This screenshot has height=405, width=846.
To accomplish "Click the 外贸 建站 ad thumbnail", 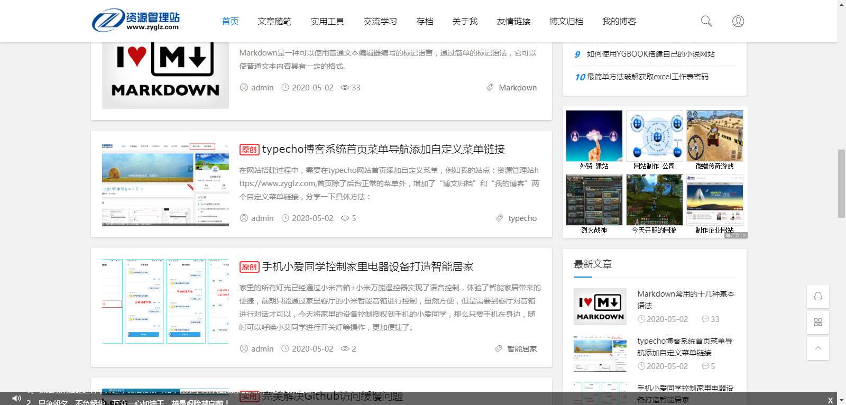I will click(594, 136).
